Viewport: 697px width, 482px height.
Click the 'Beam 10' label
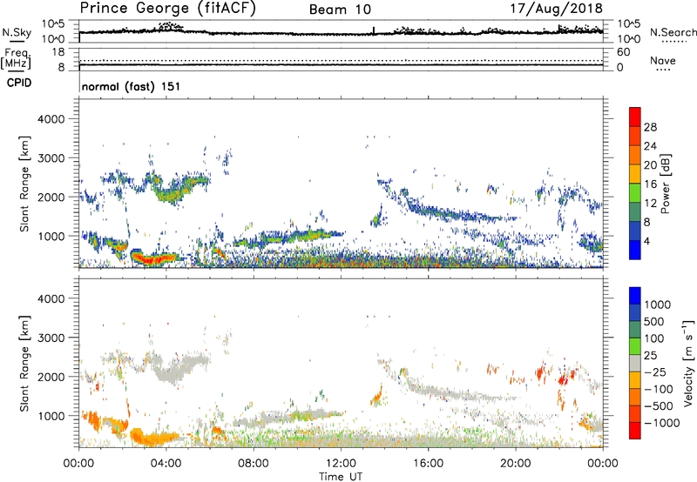pyautogui.click(x=340, y=10)
